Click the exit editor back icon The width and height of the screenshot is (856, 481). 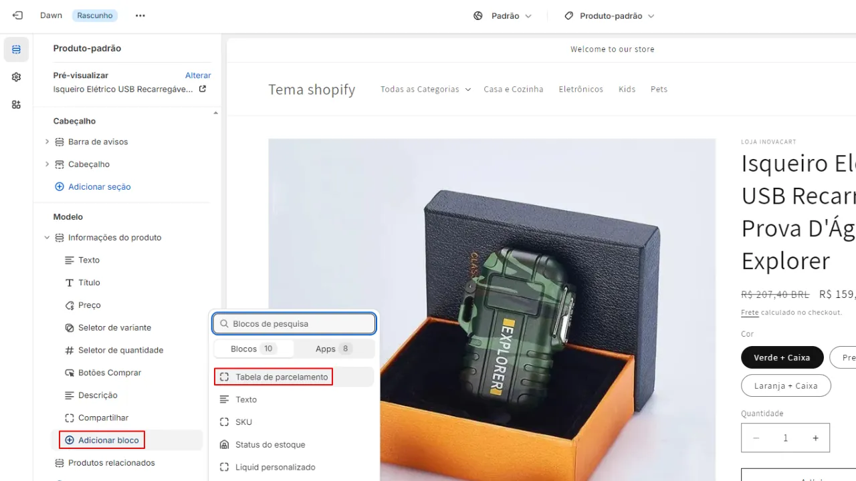(x=17, y=15)
